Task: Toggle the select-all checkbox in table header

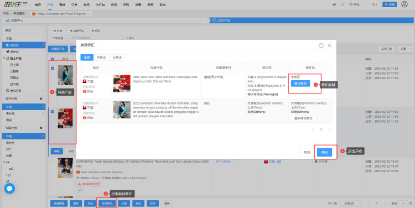Action: pos(53,59)
